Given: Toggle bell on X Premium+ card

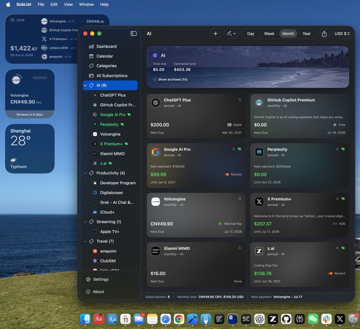Looking at the screenshot, I should point(337,199).
